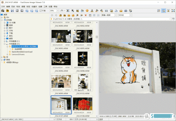The width and height of the screenshot is (176, 121).
Task: Select the third layout button at top right
Action: 168,11
